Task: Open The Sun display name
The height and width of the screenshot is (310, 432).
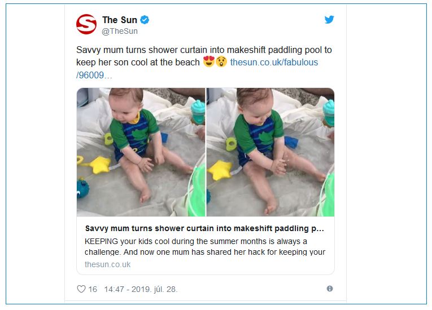Action: [120, 20]
